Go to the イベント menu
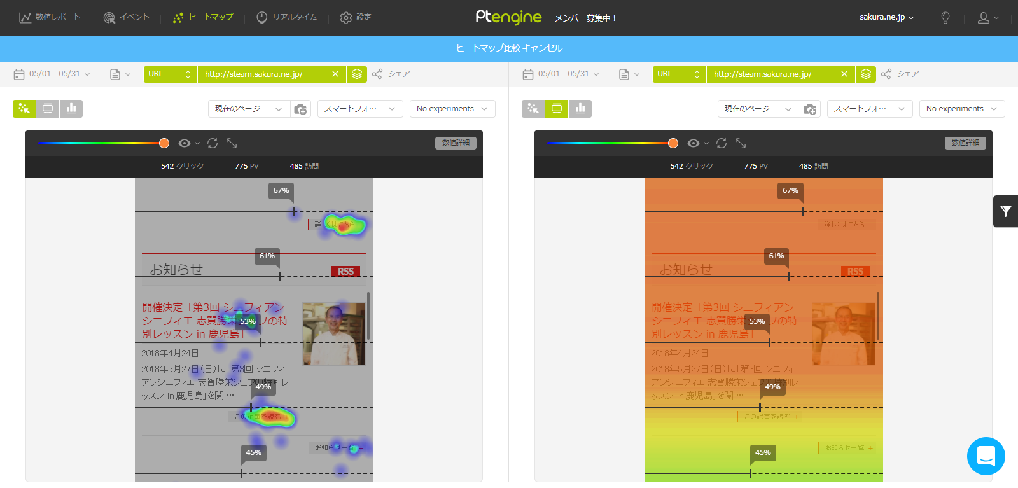Screen dimensions: 1018x488 pyautogui.click(x=127, y=18)
